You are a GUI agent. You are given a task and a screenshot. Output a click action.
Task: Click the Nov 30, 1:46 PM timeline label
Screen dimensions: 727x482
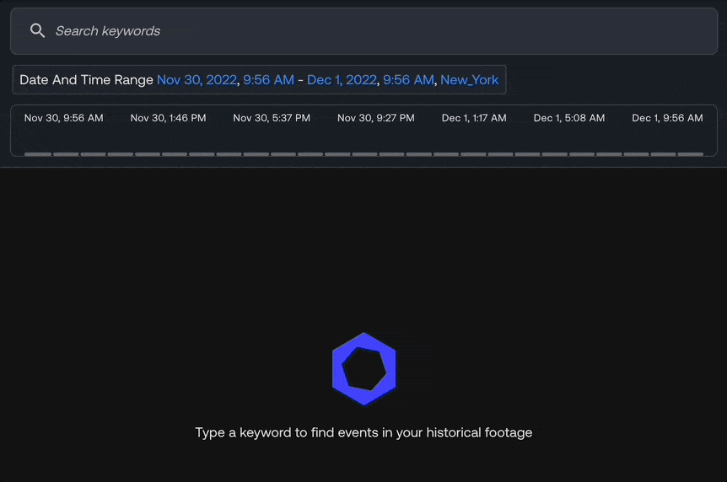(x=169, y=118)
